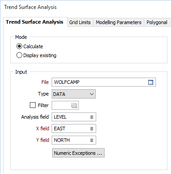Click the EAST X field text

tap(60, 128)
